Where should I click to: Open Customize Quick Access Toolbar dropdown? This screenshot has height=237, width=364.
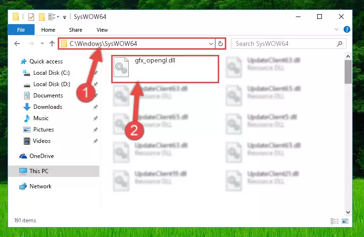(64, 17)
